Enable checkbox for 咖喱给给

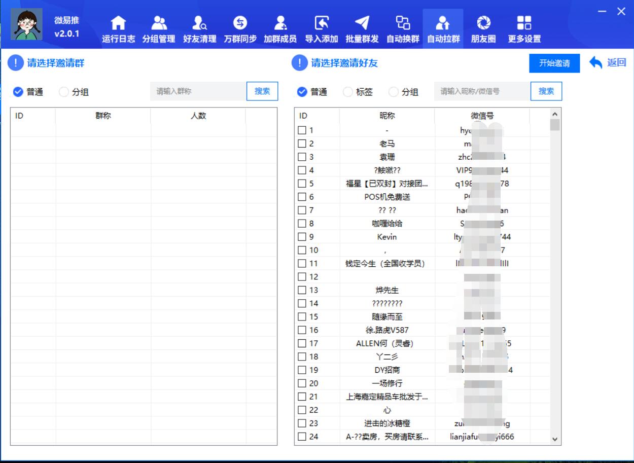coord(301,224)
